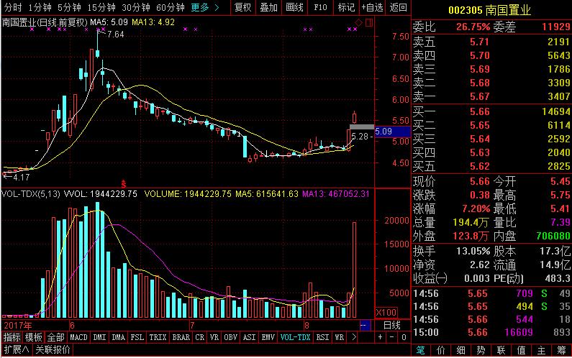Open the 复权 adjustment menu

click(243, 7)
